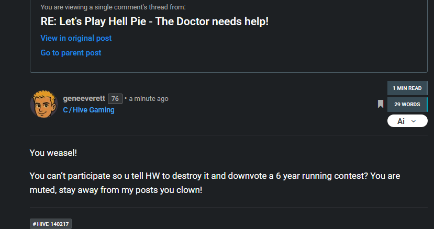Expand the chevron arrow beside Ai
The width and height of the screenshot is (434, 229).
coord(414,121)
